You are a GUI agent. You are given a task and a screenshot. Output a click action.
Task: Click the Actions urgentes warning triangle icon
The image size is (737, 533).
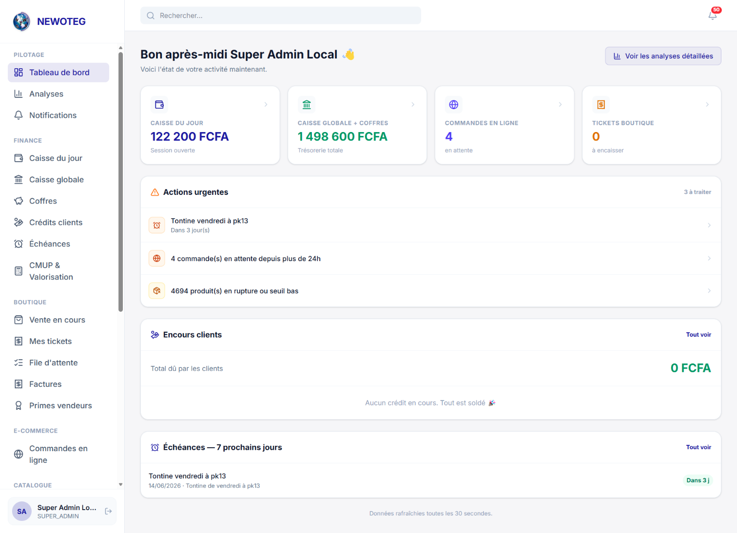coord(155,192)
